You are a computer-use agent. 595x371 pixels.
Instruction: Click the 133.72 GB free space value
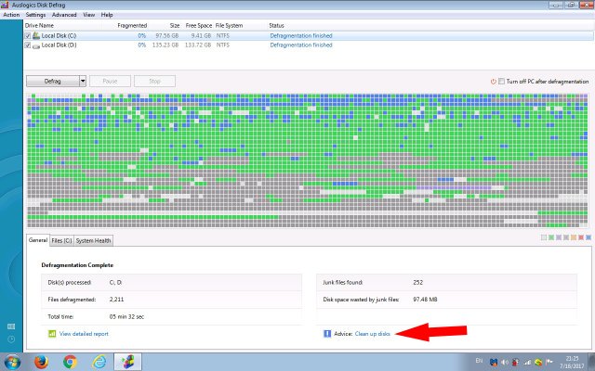(x=198, y=45)
